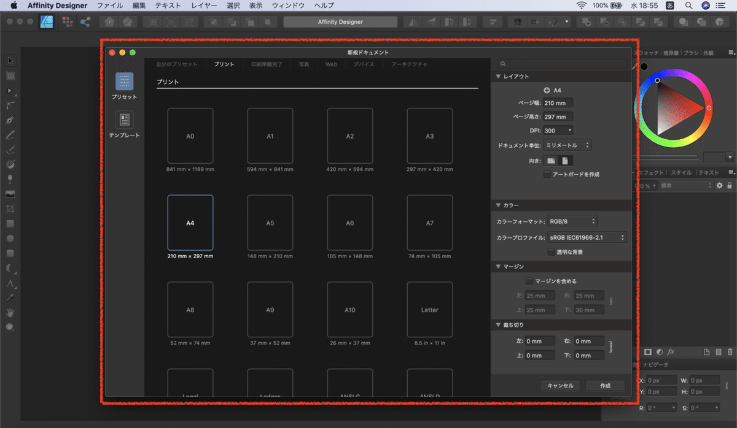Open the File menu in menu bar

(110, 6)
